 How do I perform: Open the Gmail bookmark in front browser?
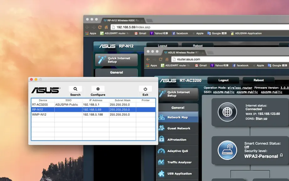click(201, 65)
